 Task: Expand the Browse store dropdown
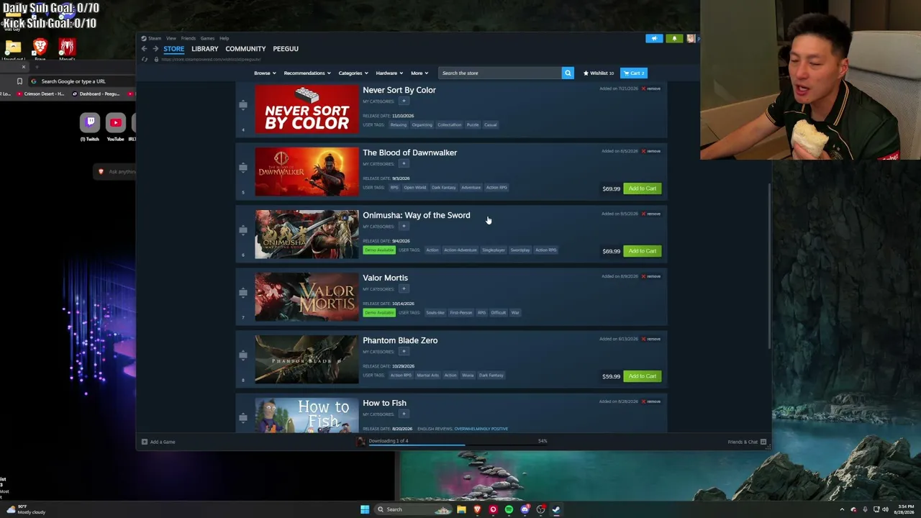(x=265, y=73)
